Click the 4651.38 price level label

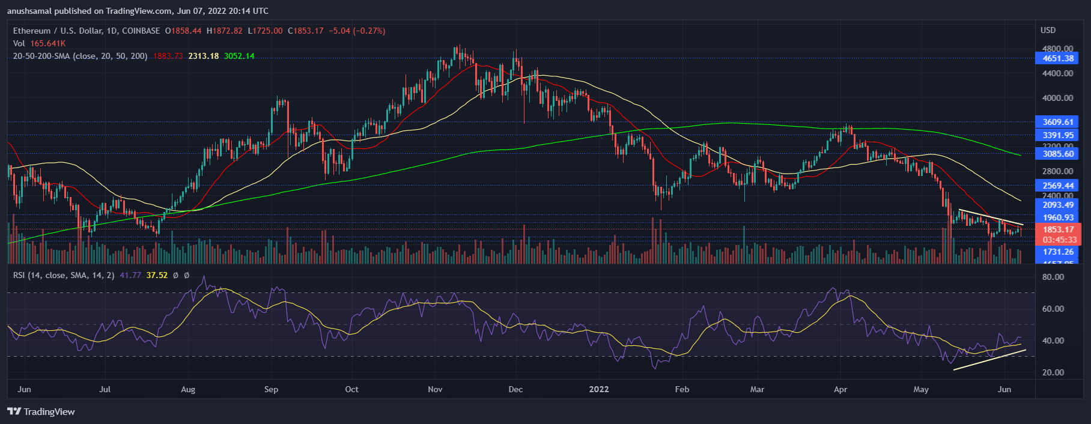pyautogui.click(x=1057, y=58)
